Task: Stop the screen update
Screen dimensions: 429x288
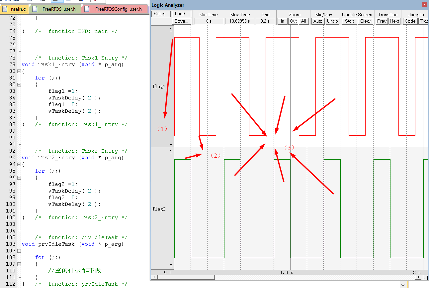Action: pyautogui.click(x=350, y=21)
